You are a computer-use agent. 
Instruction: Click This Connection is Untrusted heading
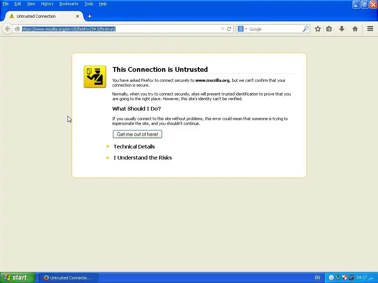(x=160, y=70)
